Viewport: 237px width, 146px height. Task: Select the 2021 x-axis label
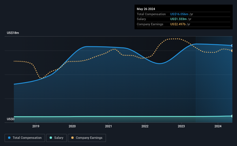pyautogui.click(x=109, y=126)
